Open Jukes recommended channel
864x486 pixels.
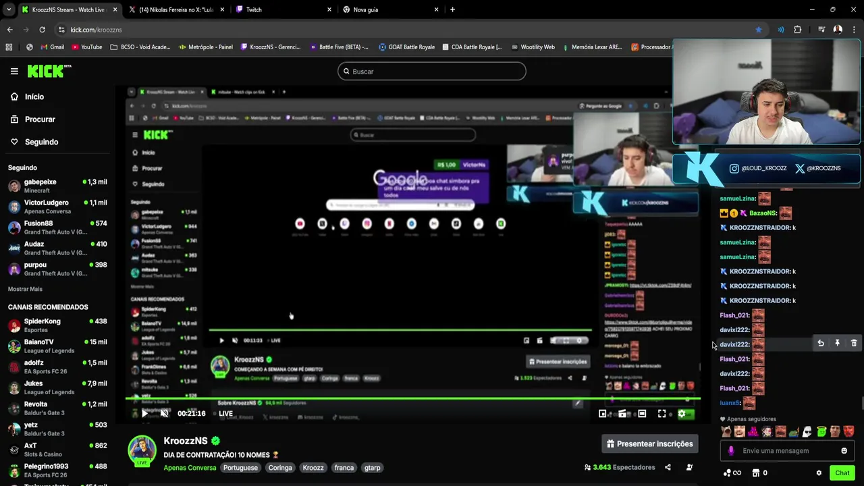click(x=57, y=387)
